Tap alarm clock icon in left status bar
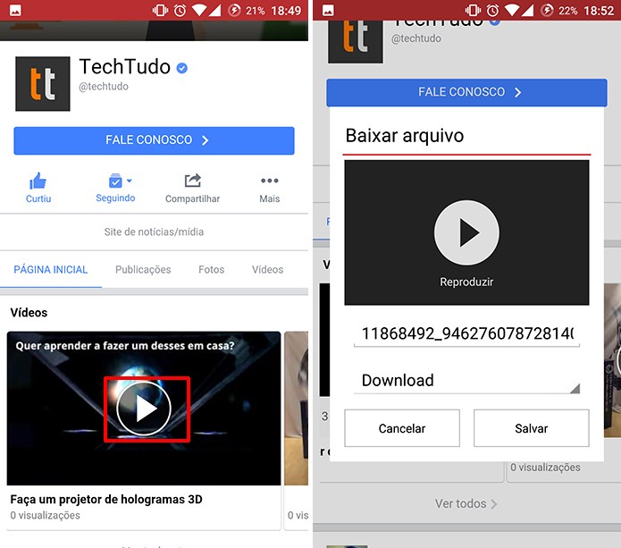The width and height of the screenshot is (621, 548). tap(180, 11)
